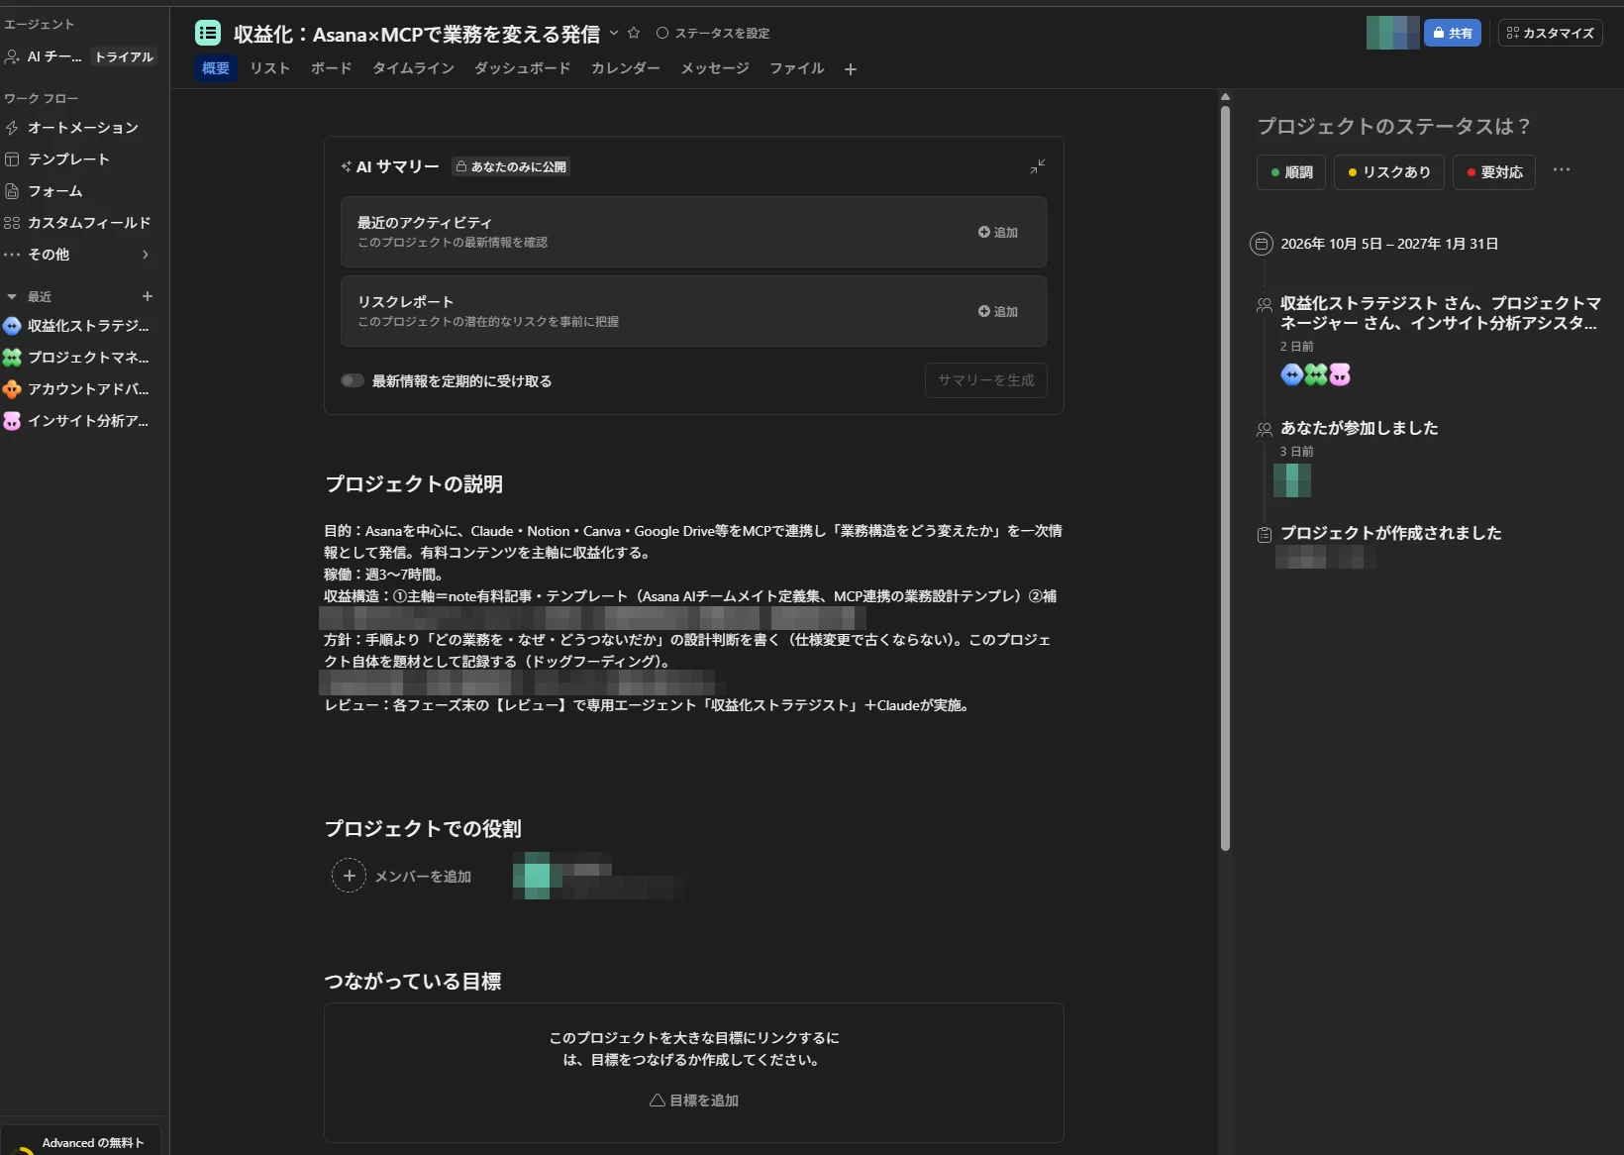Click the Advanced の無料ト trial banner
The height and width of the screenshot is (1155, 1624).
tap(81, 1141)
